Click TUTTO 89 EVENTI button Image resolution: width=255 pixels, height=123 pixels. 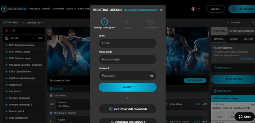195,80
